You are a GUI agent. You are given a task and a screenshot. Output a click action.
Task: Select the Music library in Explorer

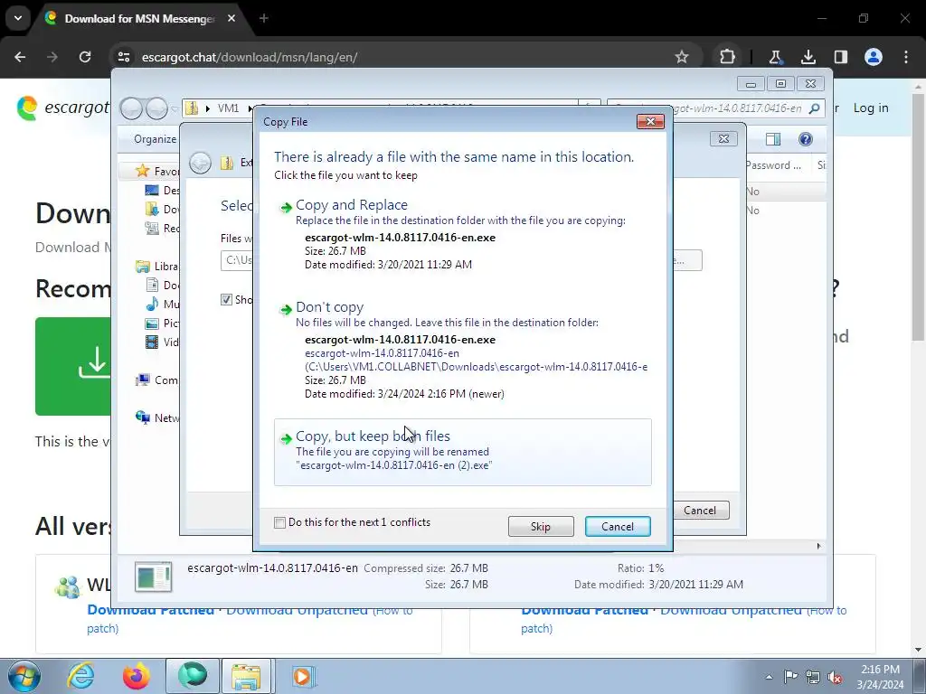pos(162,304)
